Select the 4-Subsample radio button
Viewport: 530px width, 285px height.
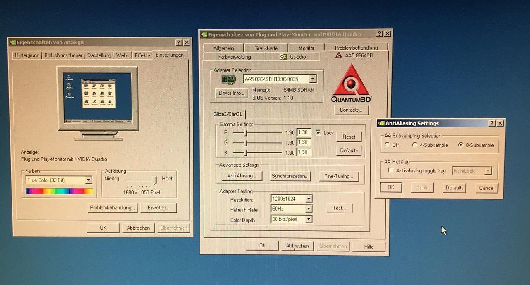pyautogui.click(x=415, y=145)
